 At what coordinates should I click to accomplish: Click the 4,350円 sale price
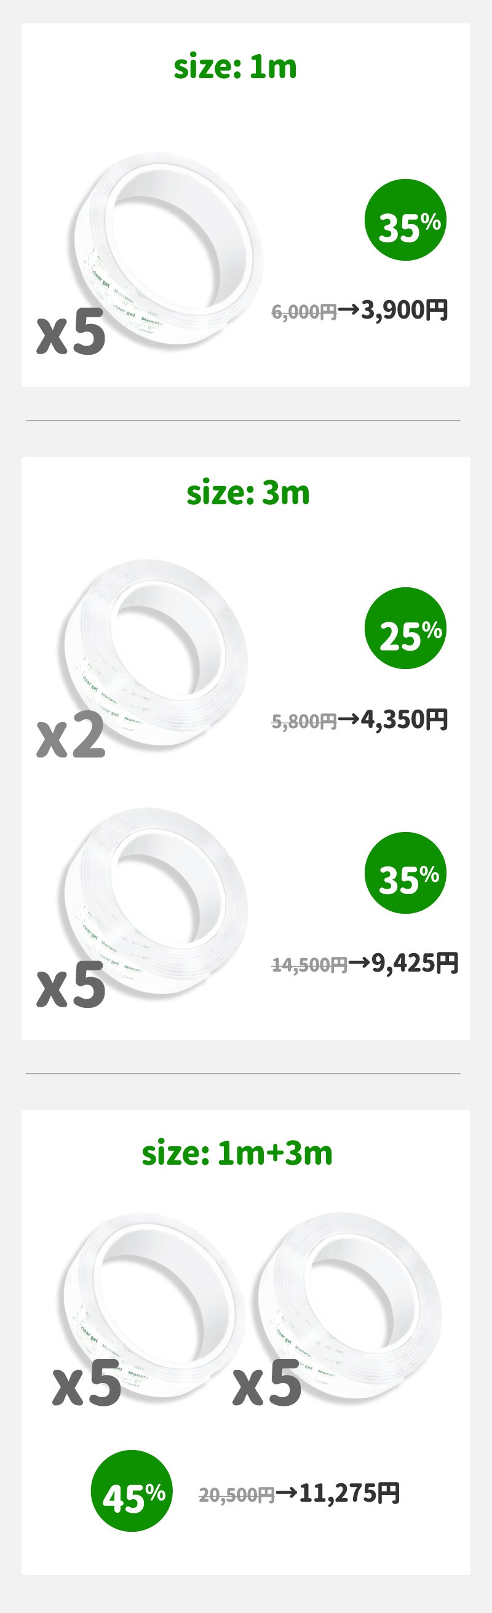[x=405, y=719]
